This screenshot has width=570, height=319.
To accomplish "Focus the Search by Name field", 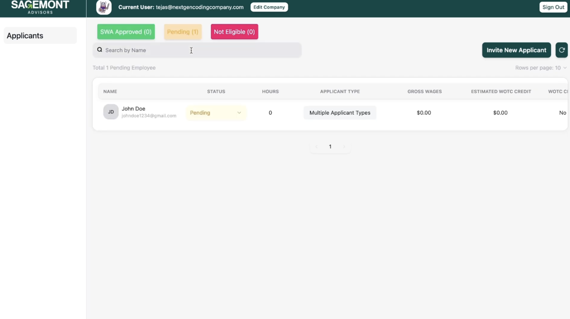I will (197, 50).
